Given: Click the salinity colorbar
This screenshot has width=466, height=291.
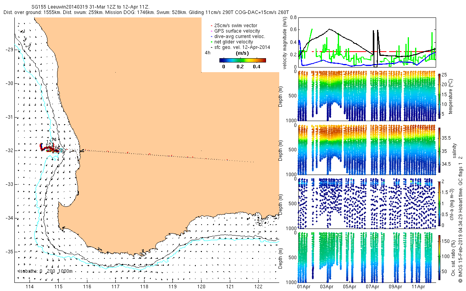Looking at the screenshot, I should click(440, 149).
